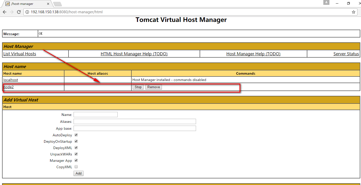This screenshot has height=185, width=361.
Task: Open List Virtual Hosts link
Action: pos(20,54)
